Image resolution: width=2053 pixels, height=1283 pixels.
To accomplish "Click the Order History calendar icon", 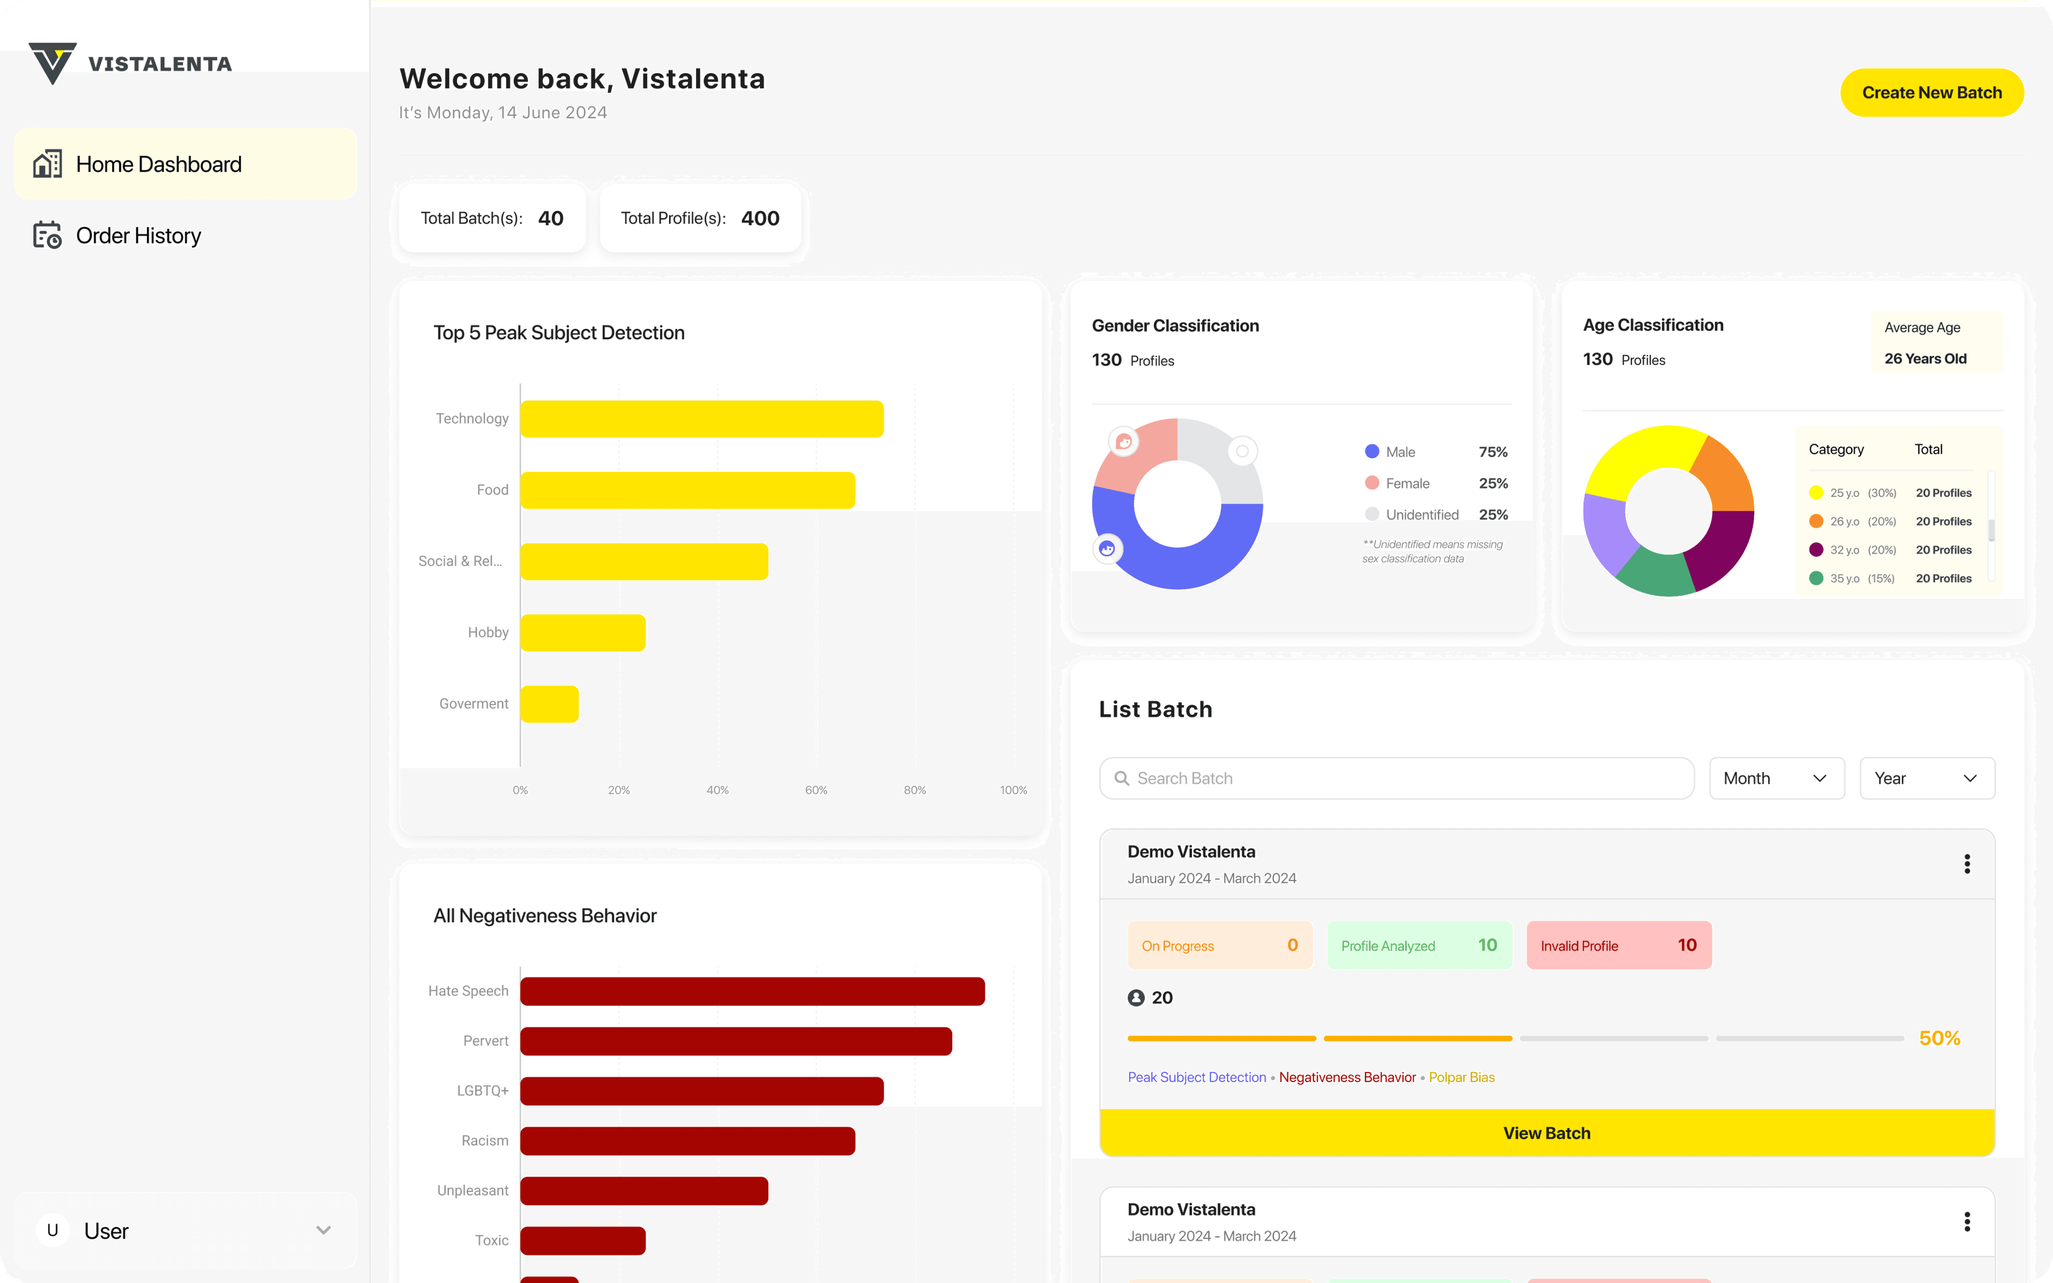I will 48,235.
